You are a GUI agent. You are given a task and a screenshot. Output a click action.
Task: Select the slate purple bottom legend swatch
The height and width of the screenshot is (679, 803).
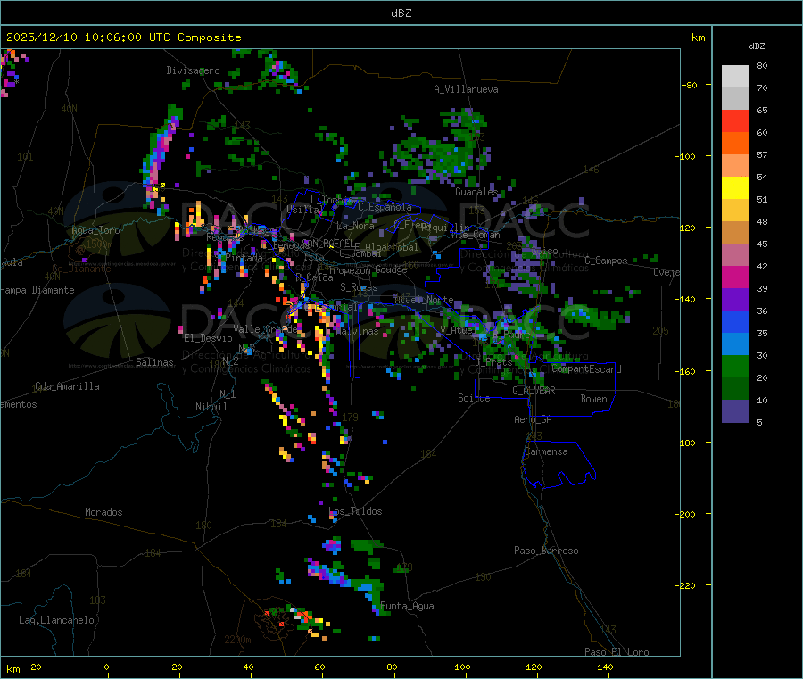coord(735,410)
